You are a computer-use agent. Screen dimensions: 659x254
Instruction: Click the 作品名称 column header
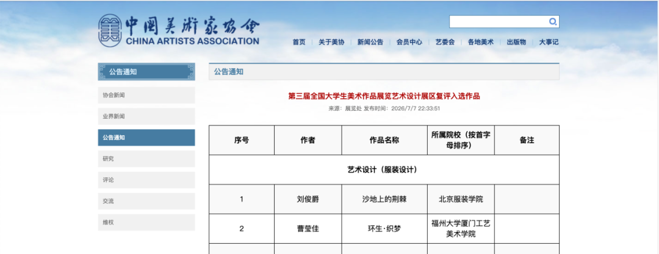[x=384, y=140]
